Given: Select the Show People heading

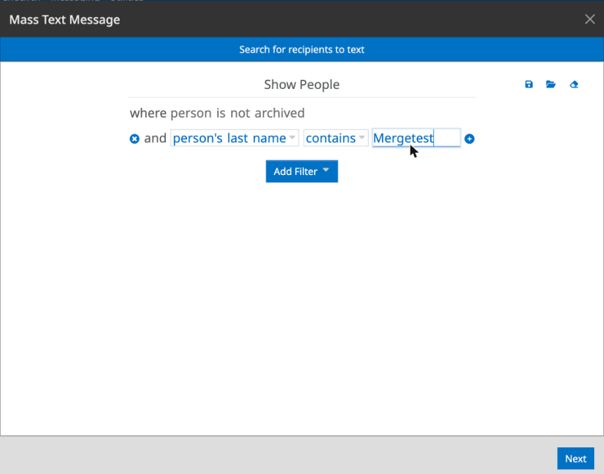Looking at the screenshot, I should tap(301, 84).
